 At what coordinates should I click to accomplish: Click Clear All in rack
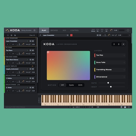[x=32, y=35]
